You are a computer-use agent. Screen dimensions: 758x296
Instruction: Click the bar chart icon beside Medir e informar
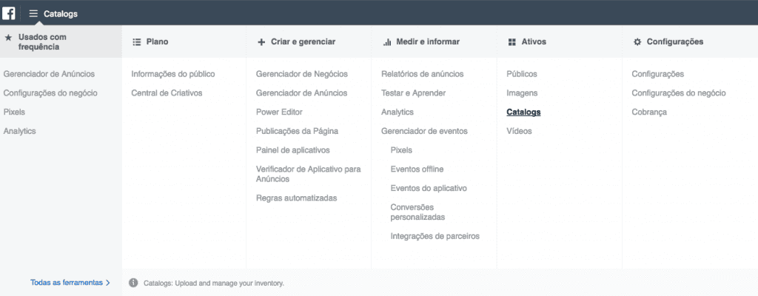pyautogui.click(x=386, y=42)
